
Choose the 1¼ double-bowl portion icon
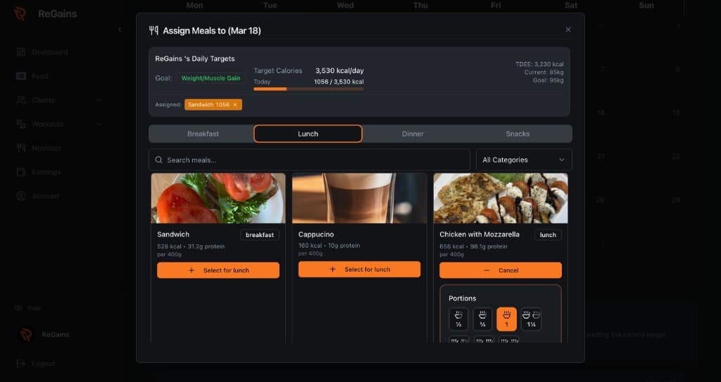coord(531,319)
